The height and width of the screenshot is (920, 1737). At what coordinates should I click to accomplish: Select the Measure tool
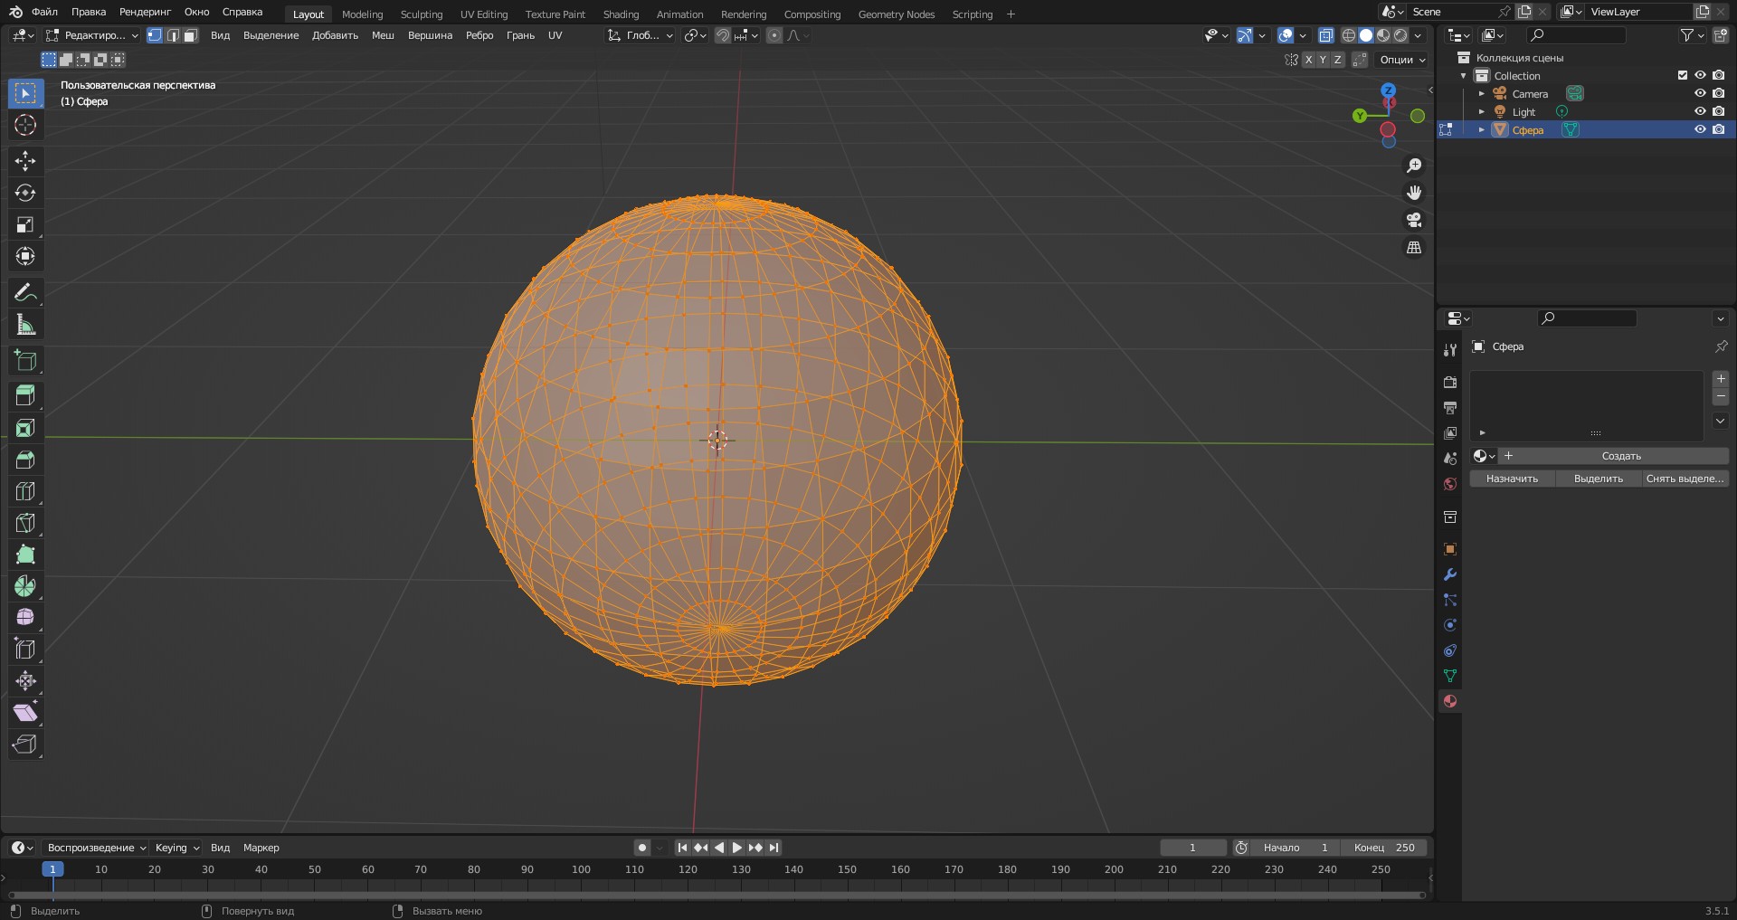click(x=25, y=325)
